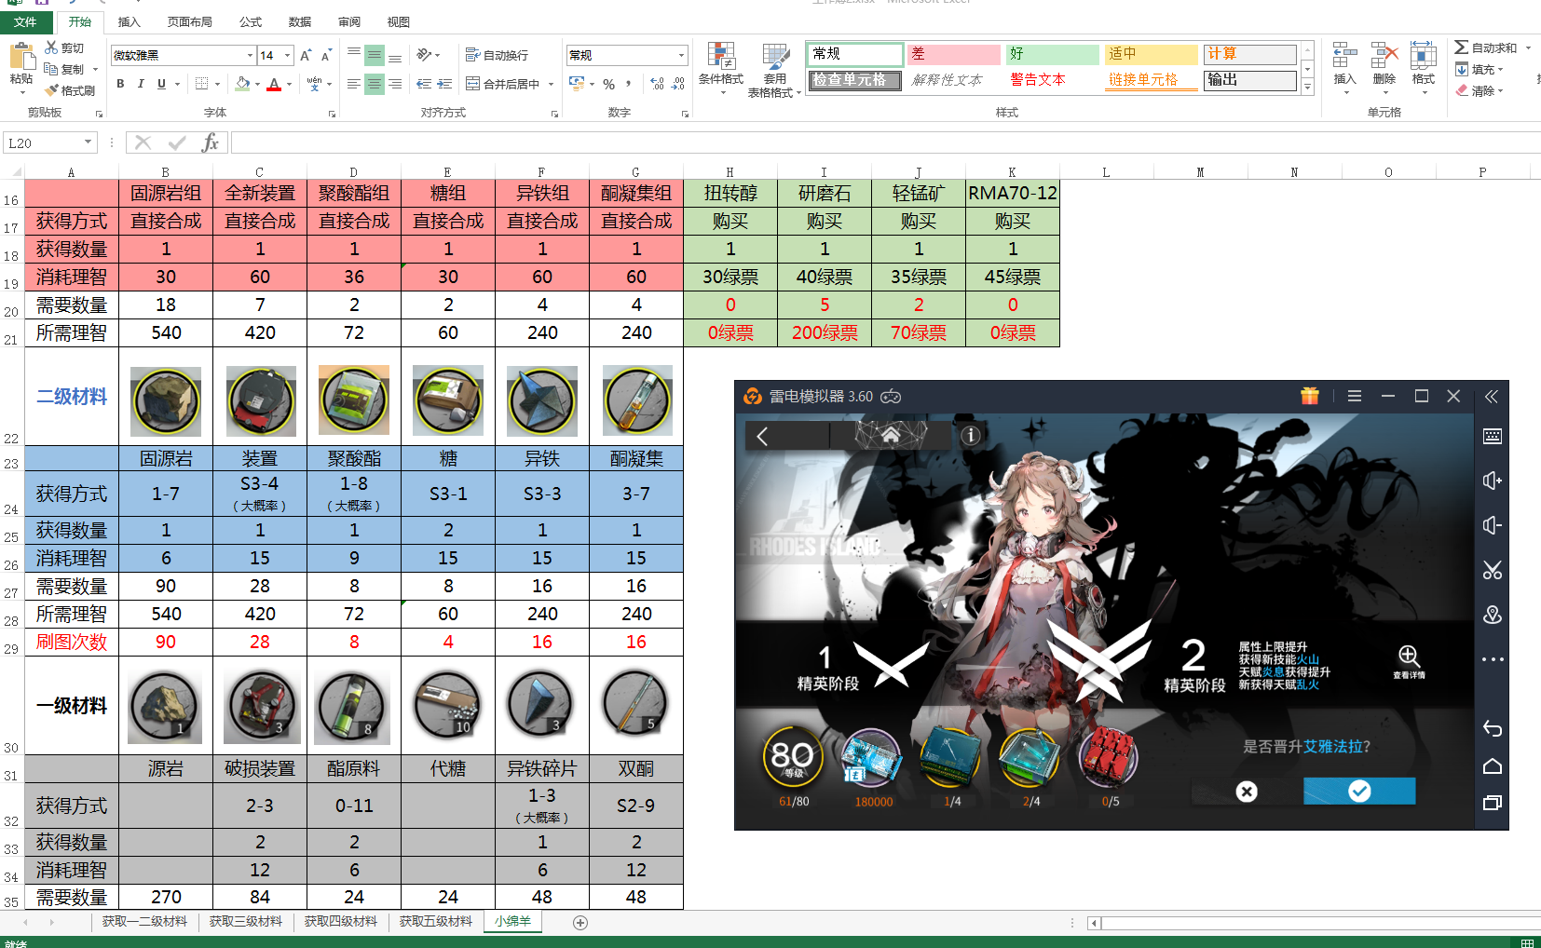Decrease font size with the smaller A icon
This screenshot has width=1541, height=948.
click(x=325, y=56)
